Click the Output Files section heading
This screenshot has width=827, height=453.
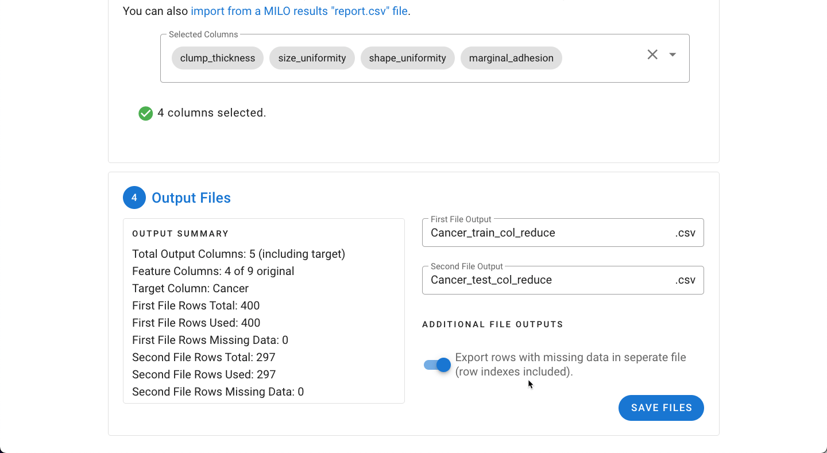(x=191, y=198)
